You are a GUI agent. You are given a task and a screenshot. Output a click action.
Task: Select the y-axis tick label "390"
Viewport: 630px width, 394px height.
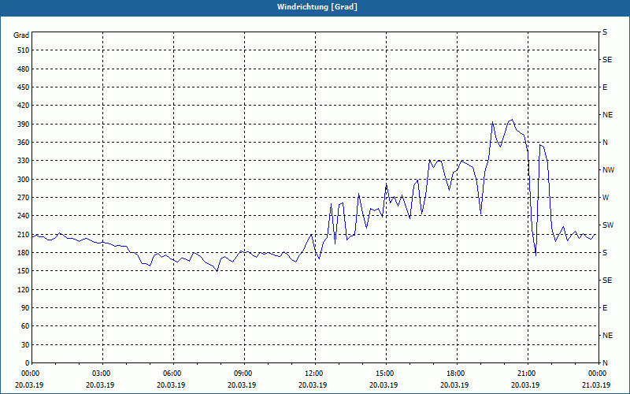point(24,124)
